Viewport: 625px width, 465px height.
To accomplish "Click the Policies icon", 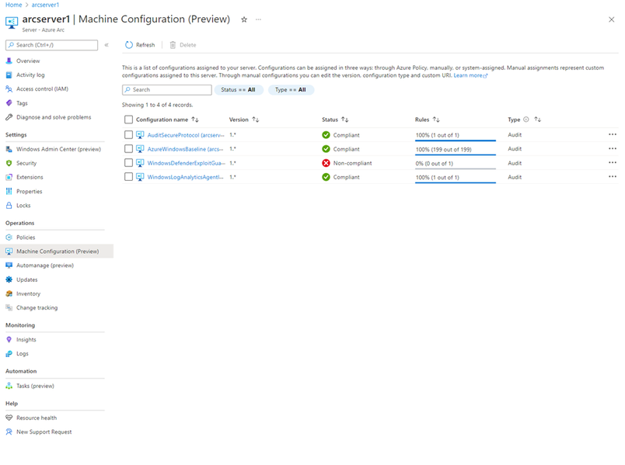I will 9,238.
